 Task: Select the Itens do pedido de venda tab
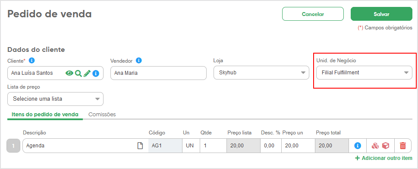pyautogui.click(x=45, y=114)
